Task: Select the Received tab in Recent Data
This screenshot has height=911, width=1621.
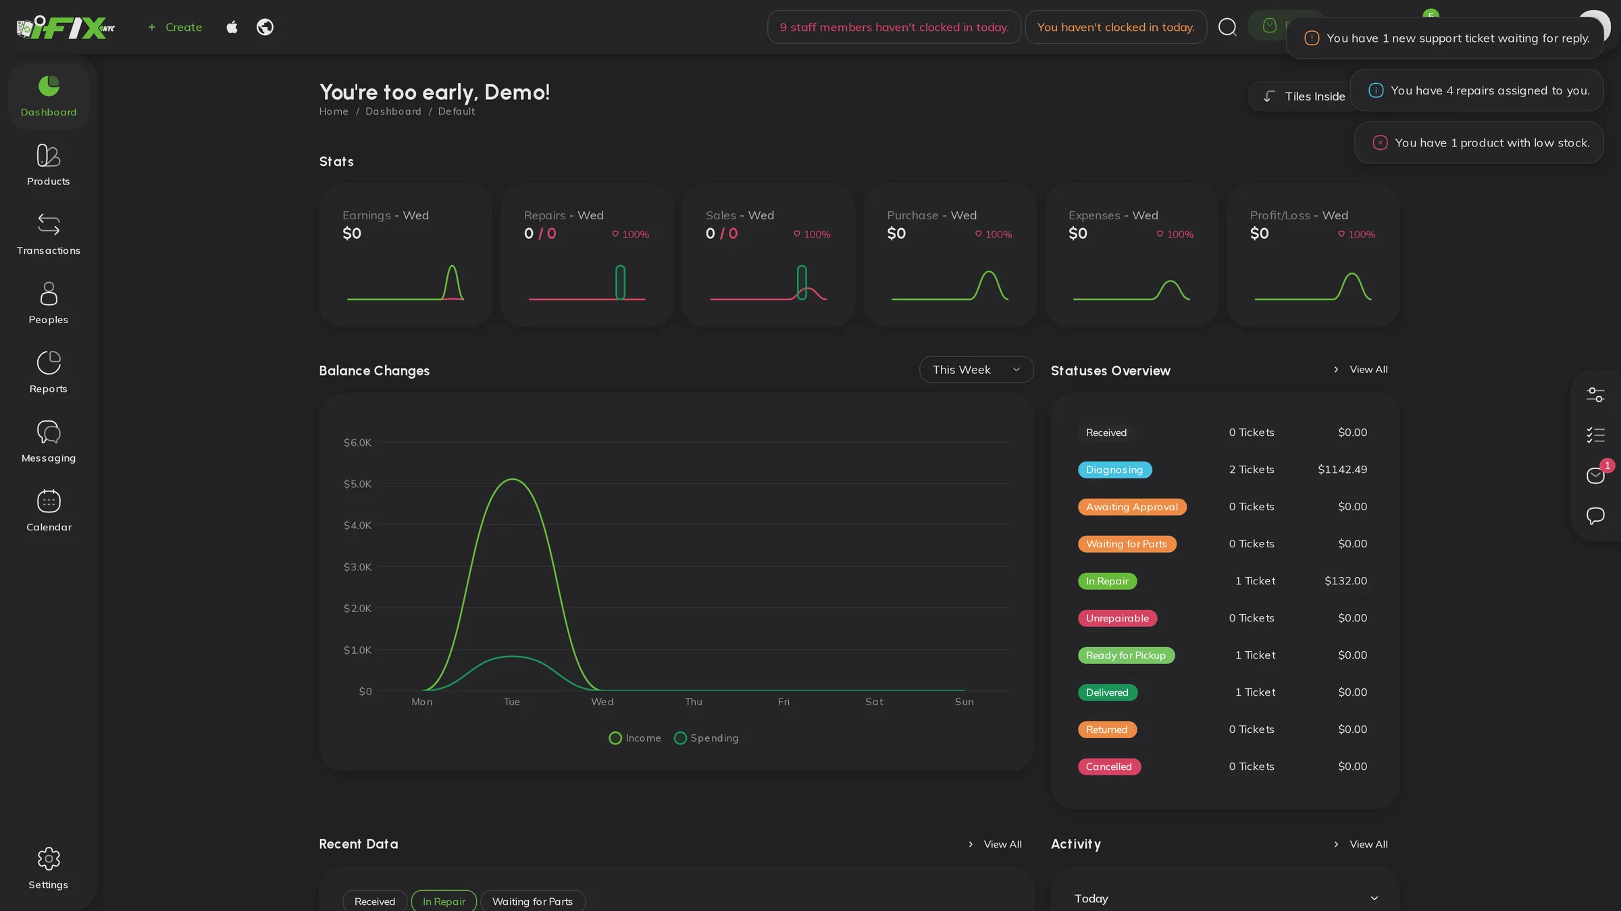Action: [x=375, y=902]
